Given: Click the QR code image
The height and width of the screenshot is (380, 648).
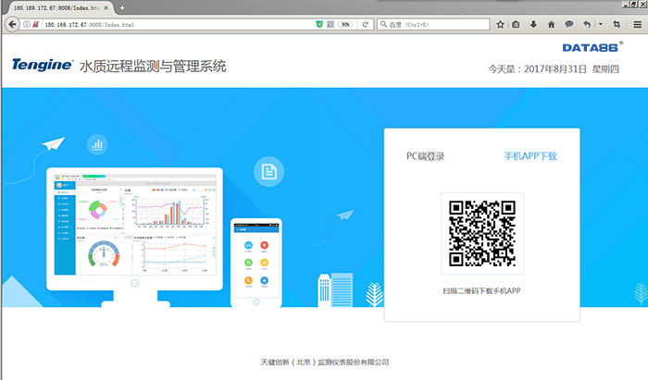Looking at the screenshot, I should pos(481,233).
